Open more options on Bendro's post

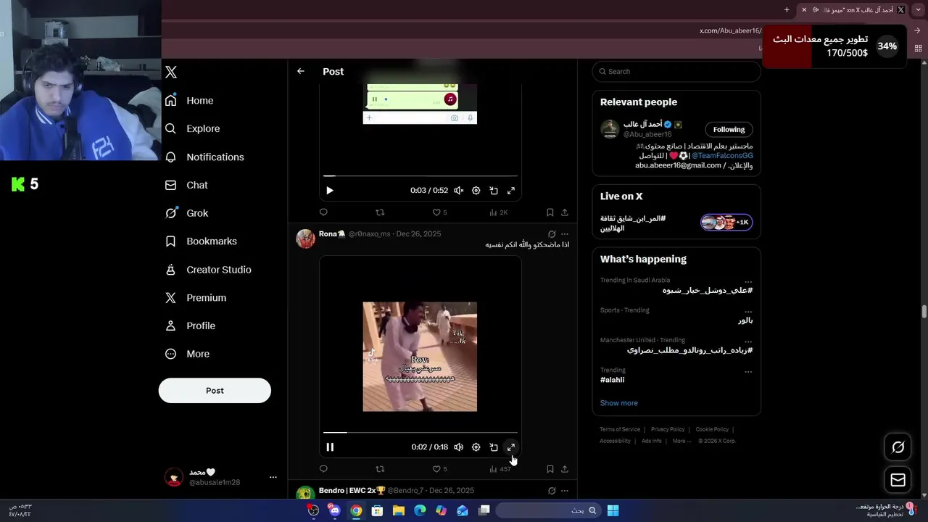565,491
